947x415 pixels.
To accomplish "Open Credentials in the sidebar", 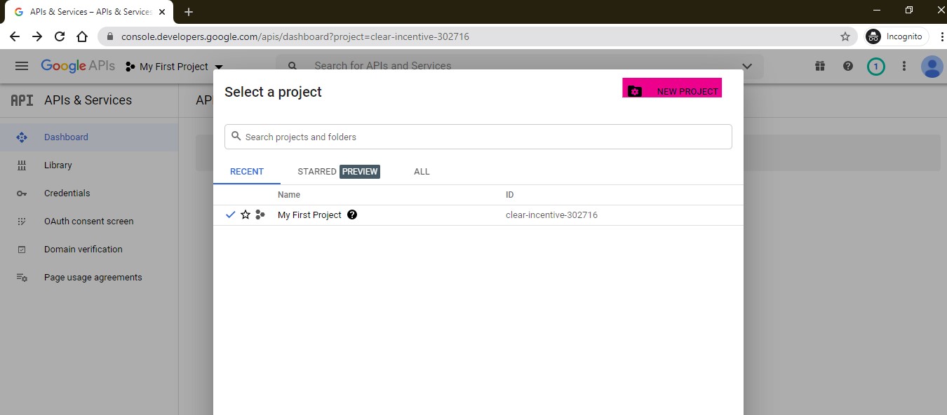I will coord(67,193).
